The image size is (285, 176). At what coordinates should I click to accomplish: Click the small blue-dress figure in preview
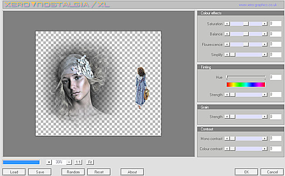pyautogui.click(x=142, y=88)
